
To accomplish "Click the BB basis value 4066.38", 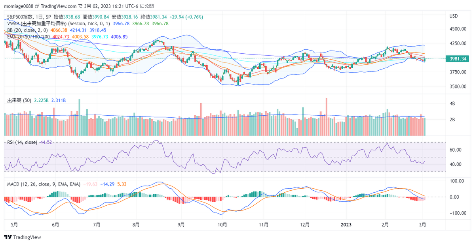I will 59,30.
